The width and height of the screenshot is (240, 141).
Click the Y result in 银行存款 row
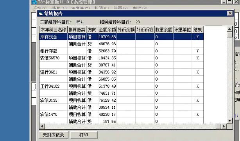click(198, 51)
